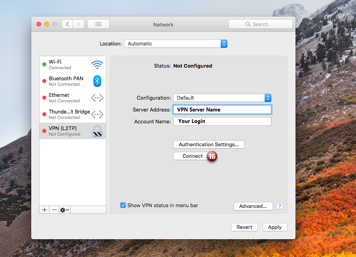Open the Configuration dropdown
Image resolution: width=356 pixels, height=257 pixels.
[222, 98]
